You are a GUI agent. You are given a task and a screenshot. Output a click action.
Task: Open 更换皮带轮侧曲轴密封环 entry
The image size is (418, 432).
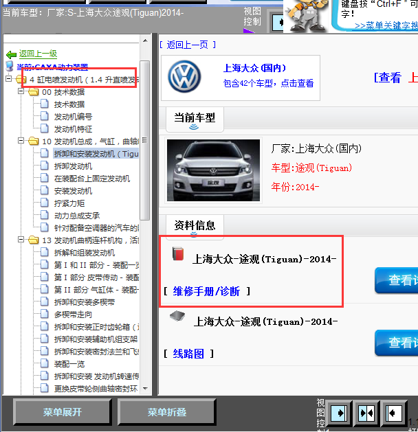click(x=96, y=389)
